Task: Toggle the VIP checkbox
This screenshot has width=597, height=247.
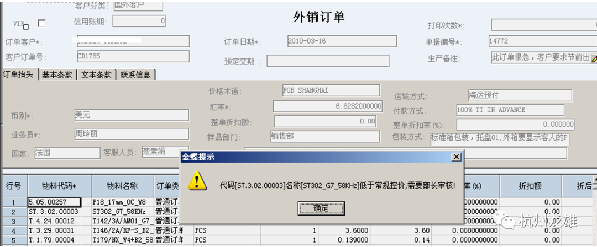Action: coord(42,24)
